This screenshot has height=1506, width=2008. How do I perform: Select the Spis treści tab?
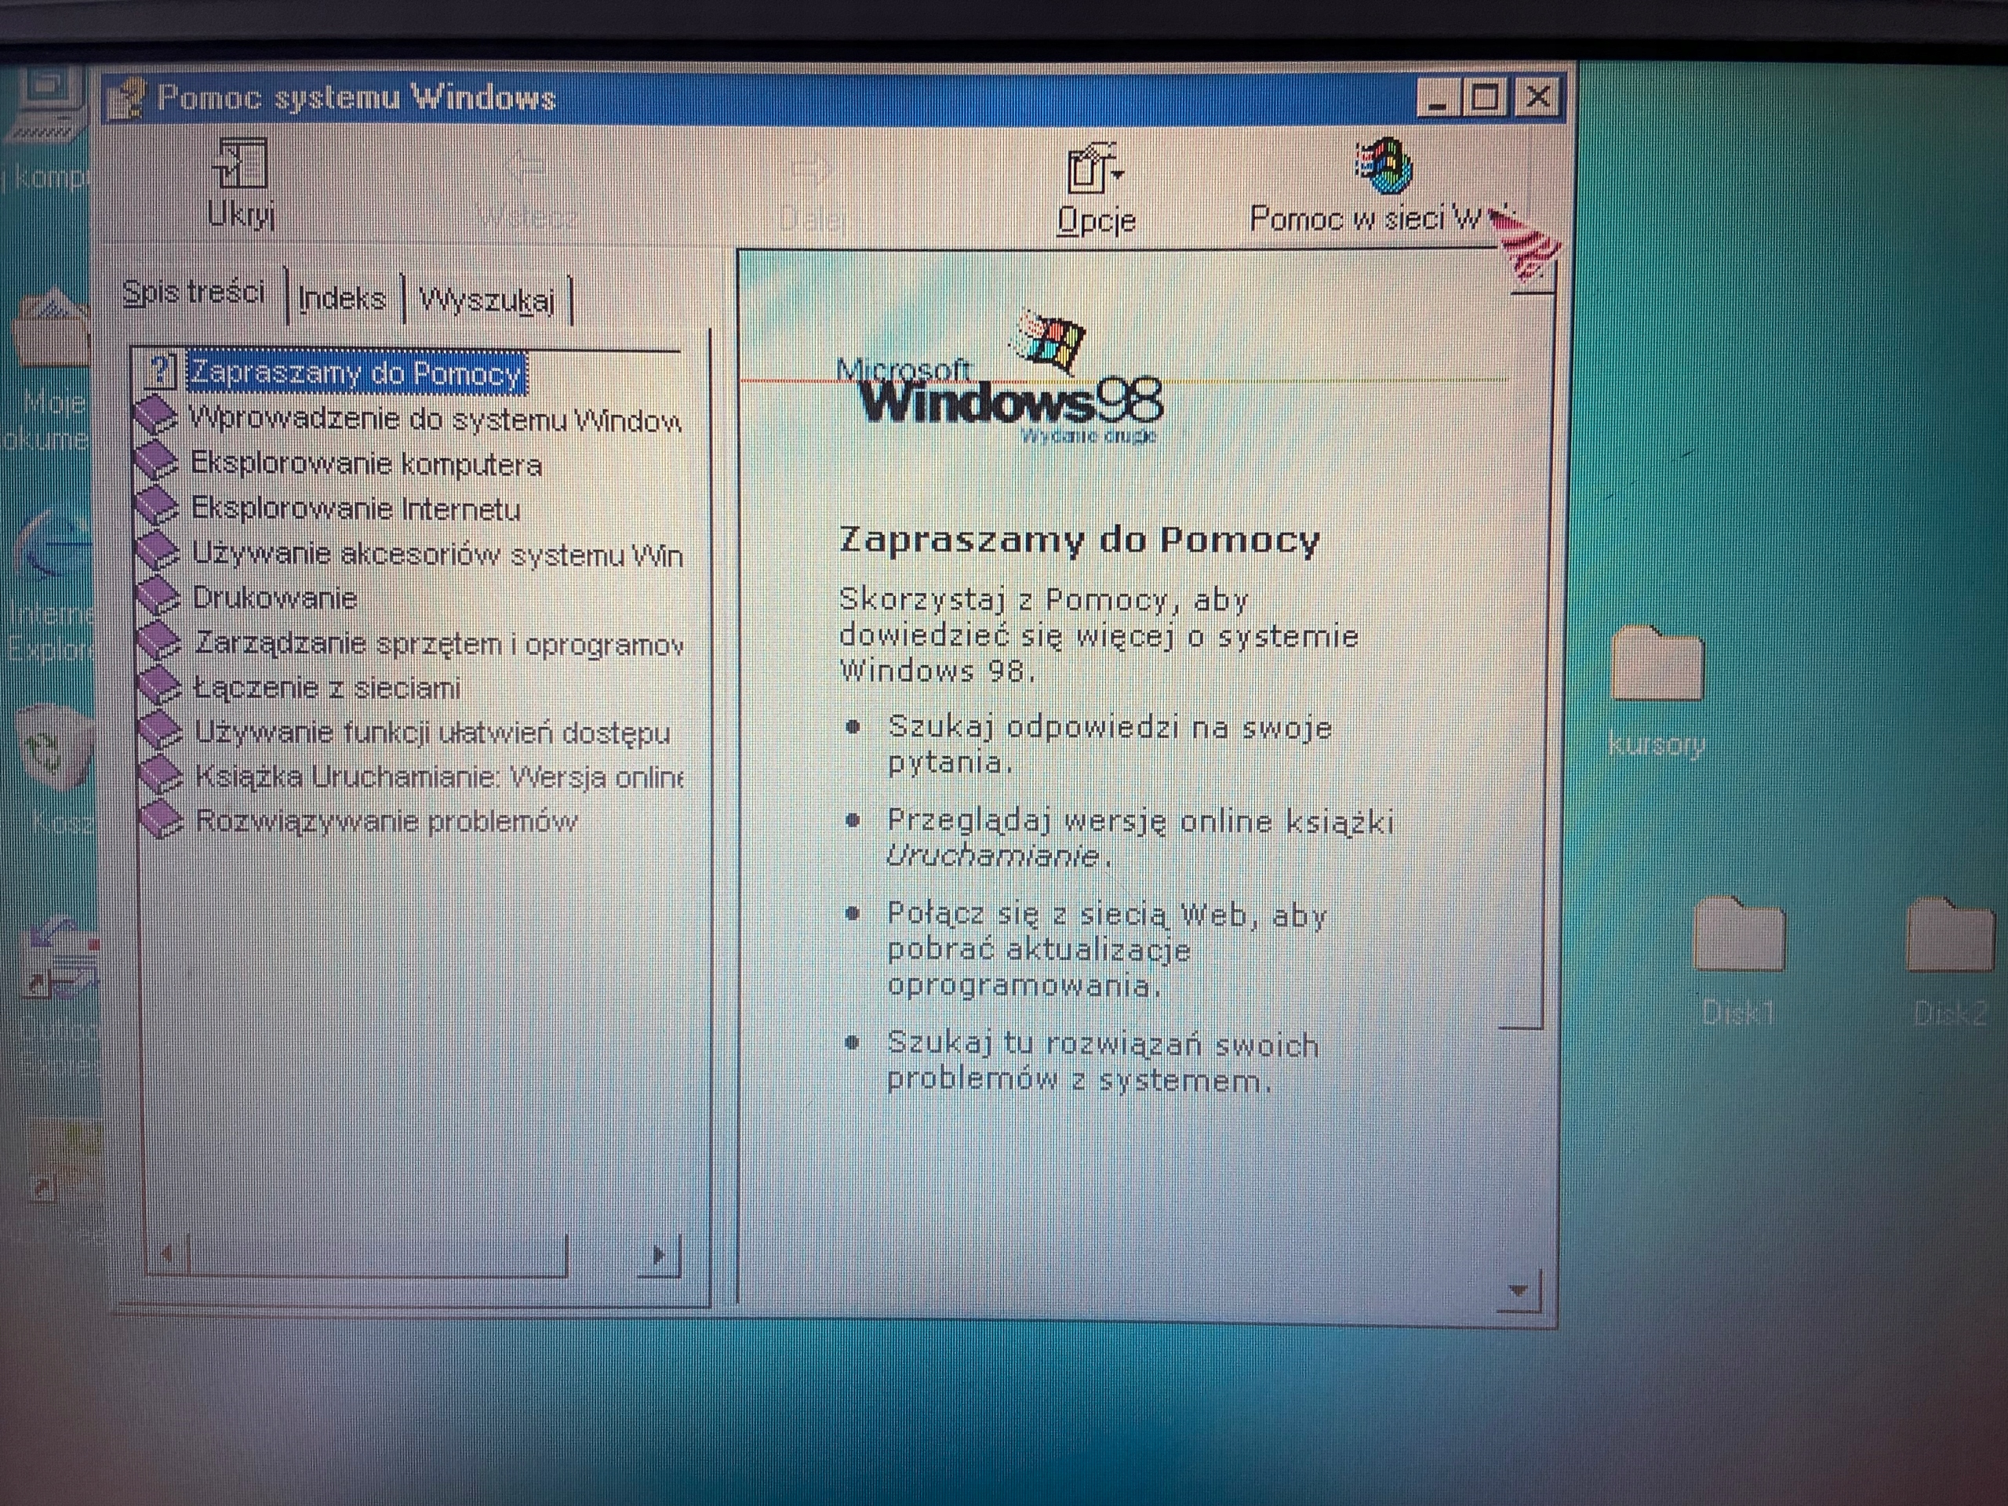[194, 293]
